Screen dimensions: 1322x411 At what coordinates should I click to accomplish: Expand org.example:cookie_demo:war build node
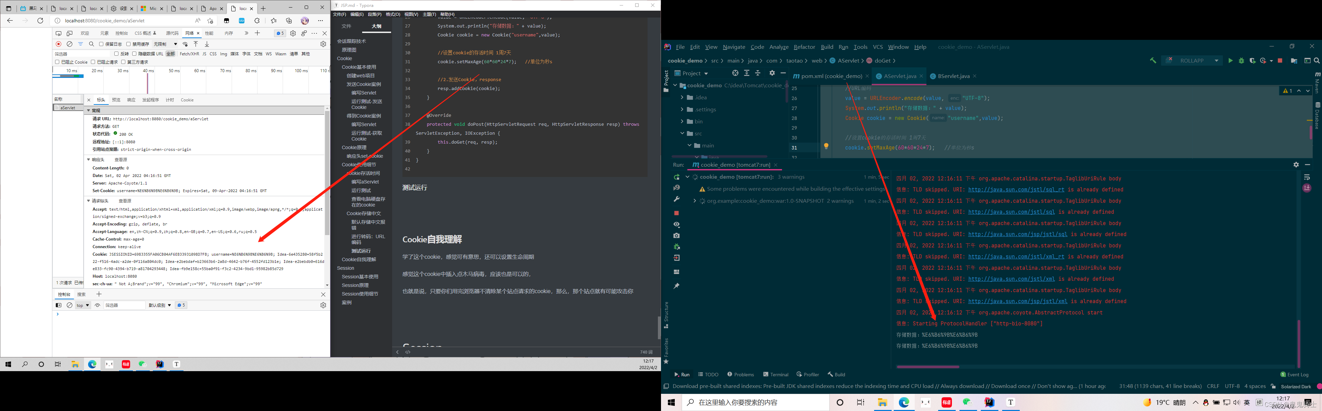click(x=694, y=201)
